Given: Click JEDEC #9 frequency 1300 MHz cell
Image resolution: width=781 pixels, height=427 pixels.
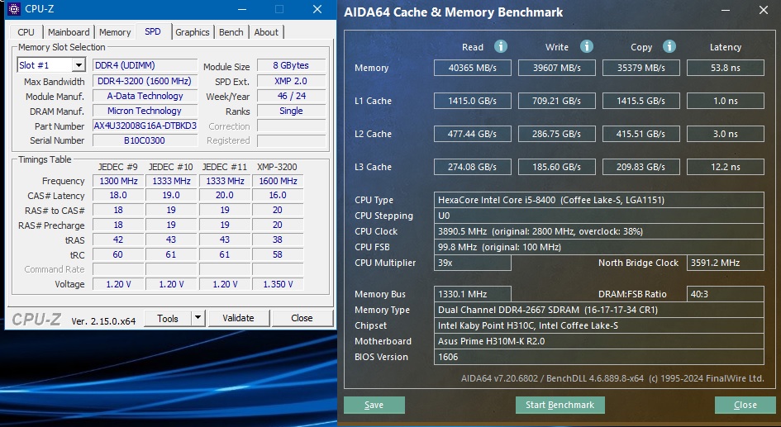Looking at the screenshot, I should point(118,181).
